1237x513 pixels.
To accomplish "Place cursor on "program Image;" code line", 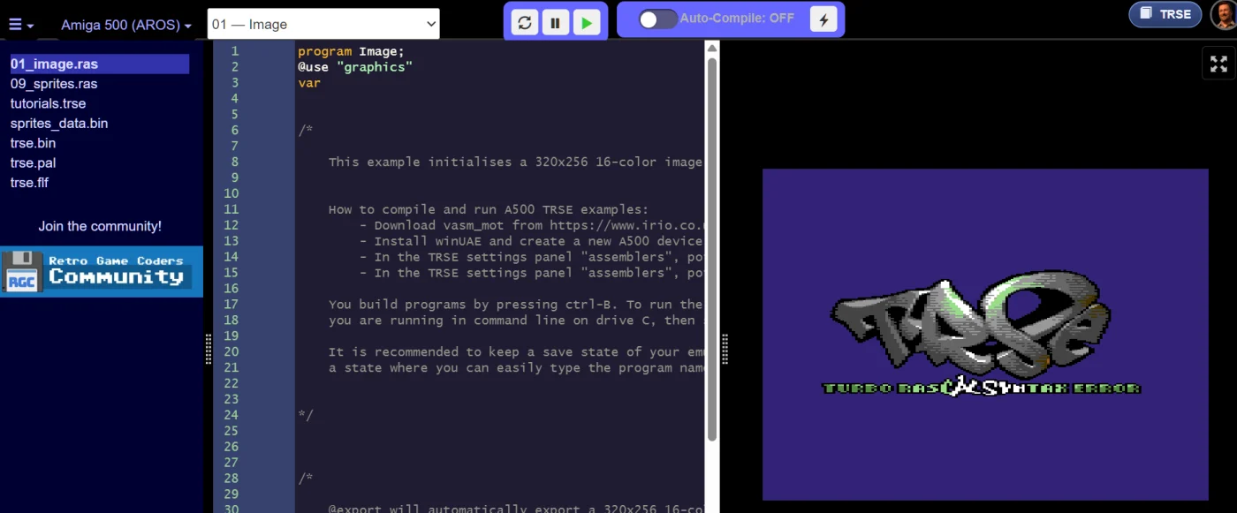I will click(x=351, y=51).
